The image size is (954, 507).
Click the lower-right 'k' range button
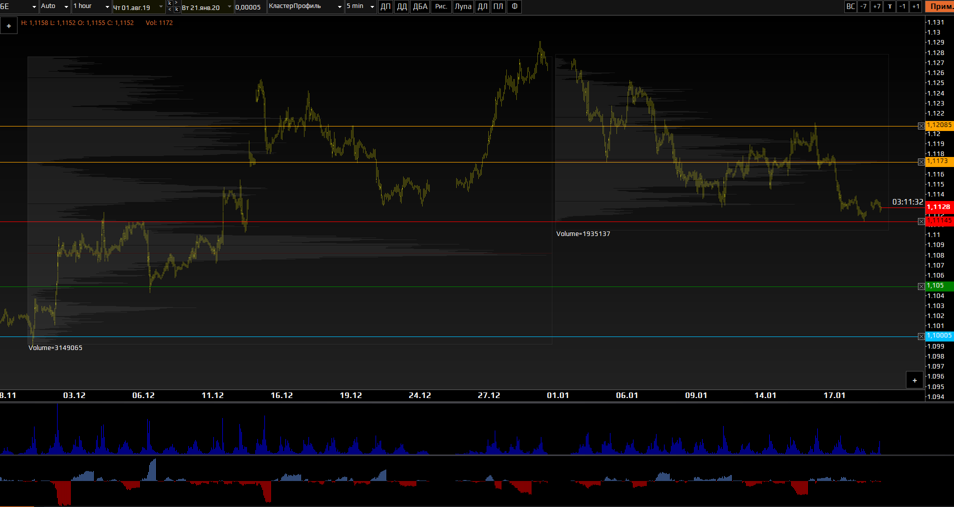click(177, 9)
